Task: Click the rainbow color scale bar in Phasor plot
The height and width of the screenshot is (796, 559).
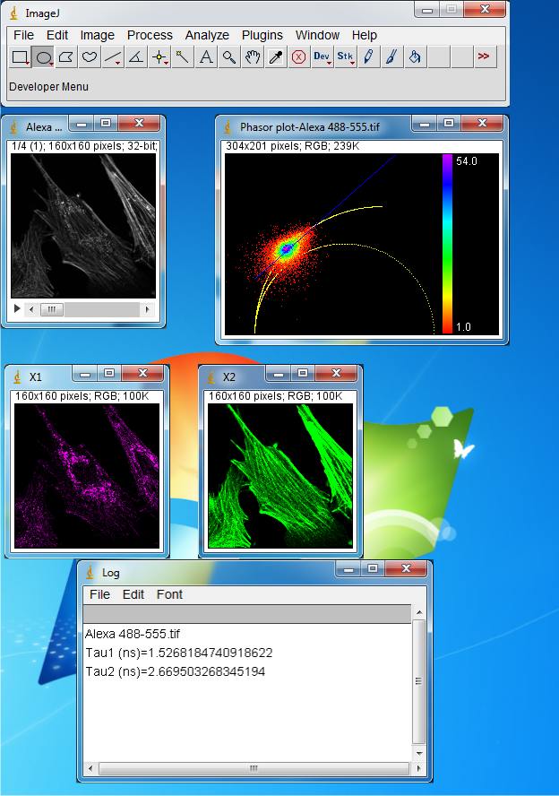Action: [x=447, y=244]
